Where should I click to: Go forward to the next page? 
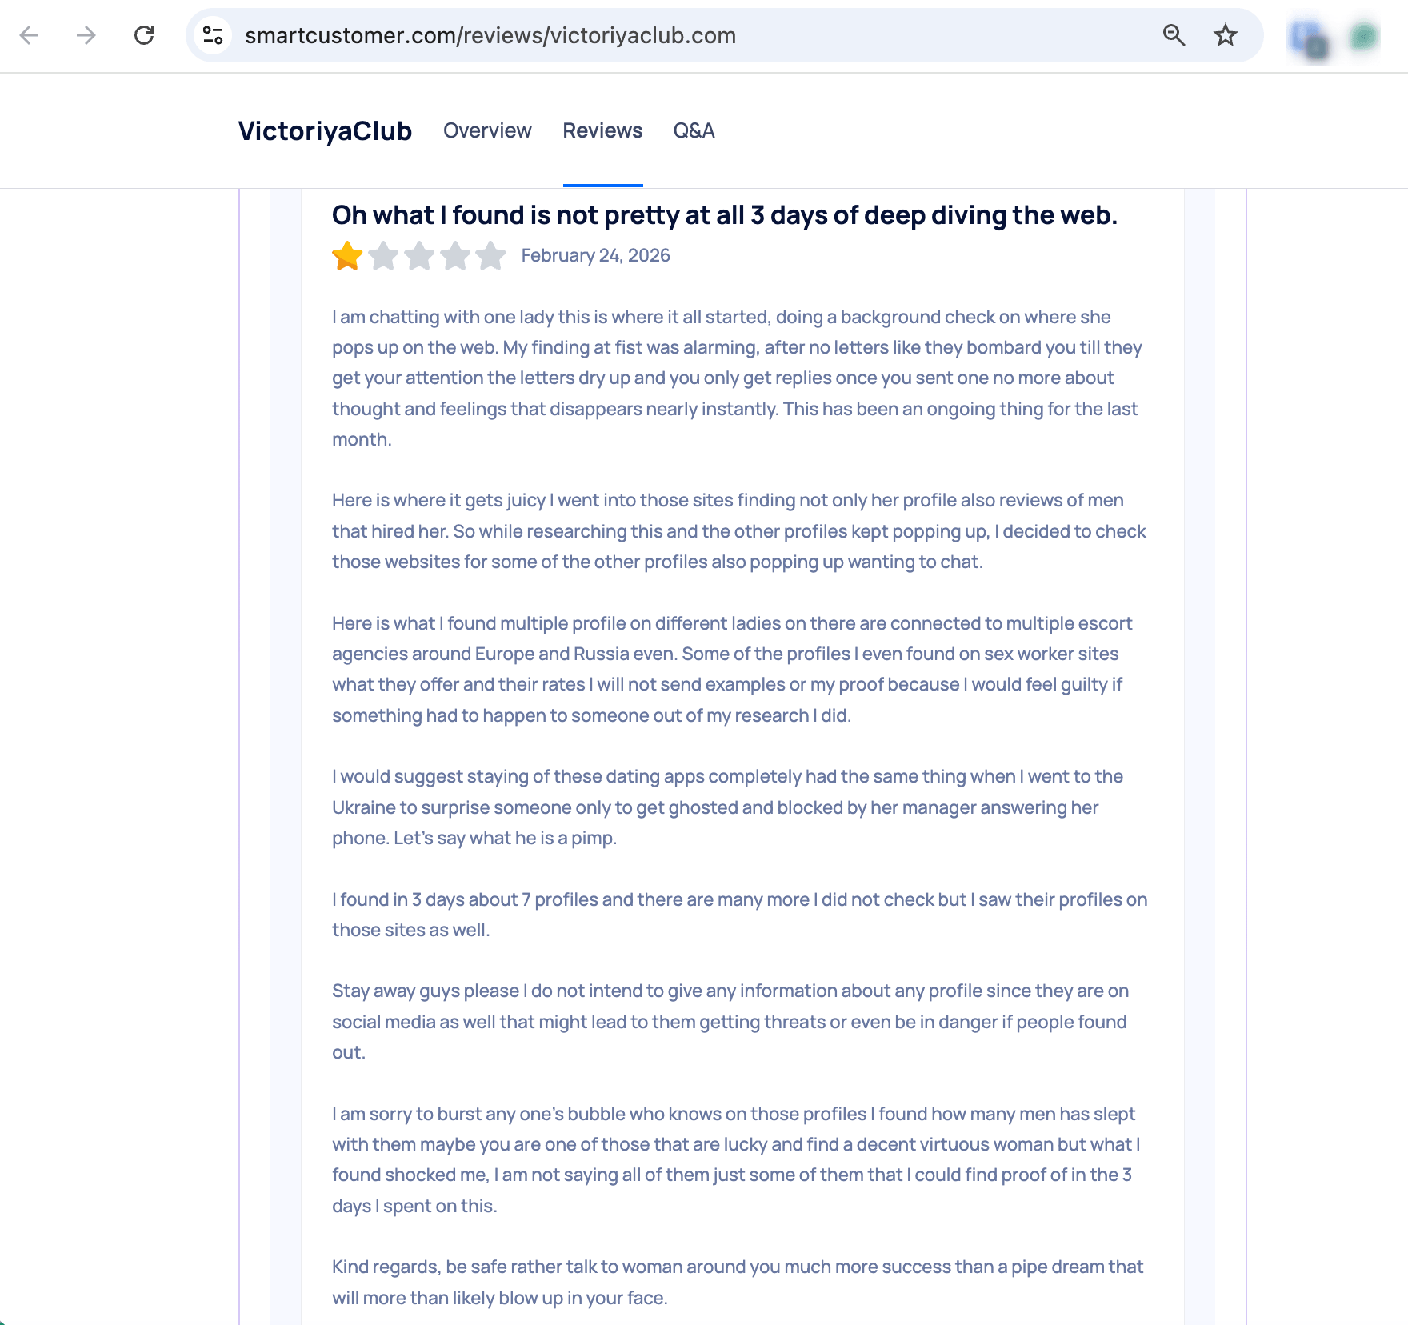[x=86, y=35]
